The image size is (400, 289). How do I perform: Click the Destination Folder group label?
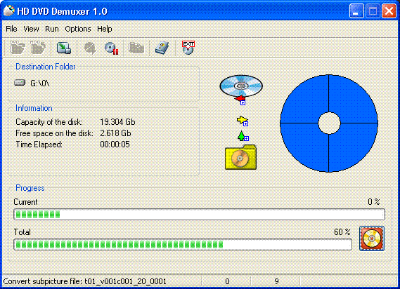click(x=46, y=67)
